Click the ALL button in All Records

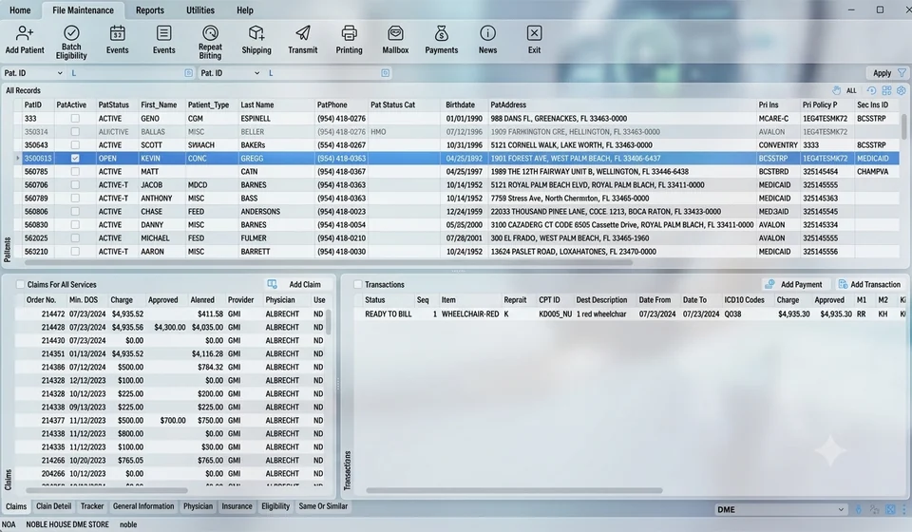tap(851, 90)
